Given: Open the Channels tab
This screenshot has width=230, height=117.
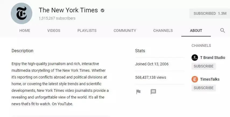Looking at the screenshot, I should coord(163,31).
